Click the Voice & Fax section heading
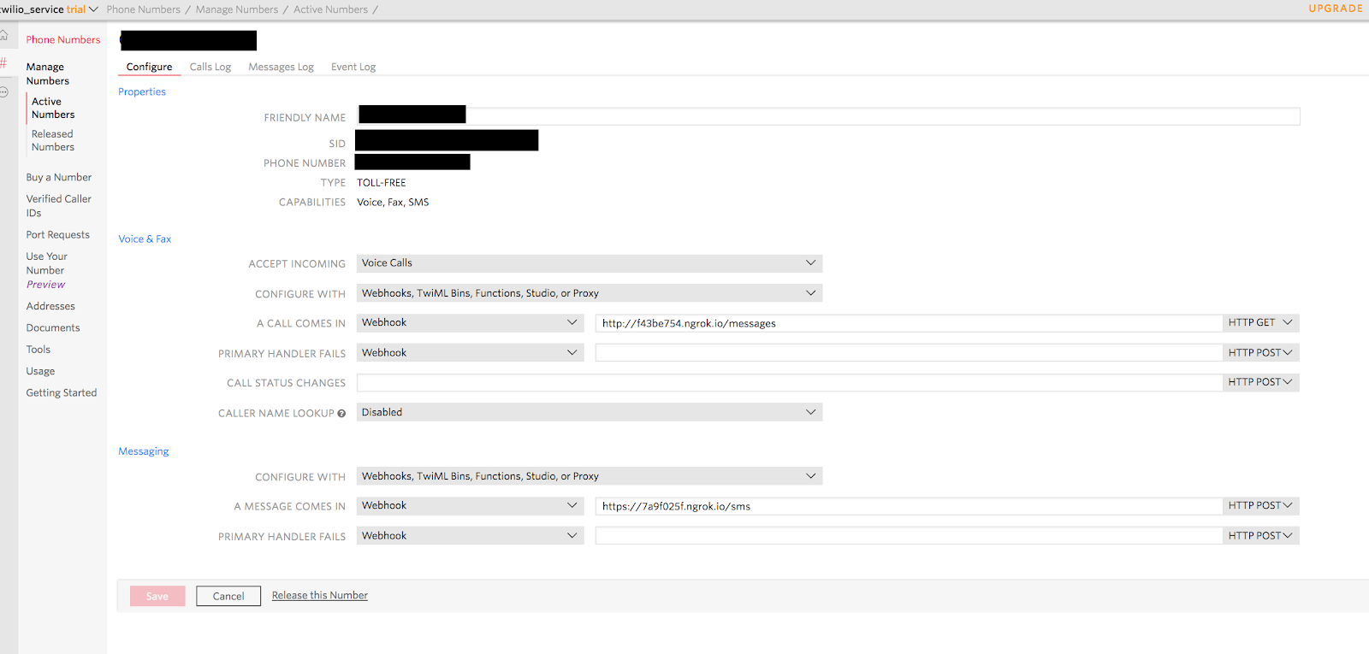The width and height of the screenshot is (1369, 654). (x=145, y=239)
